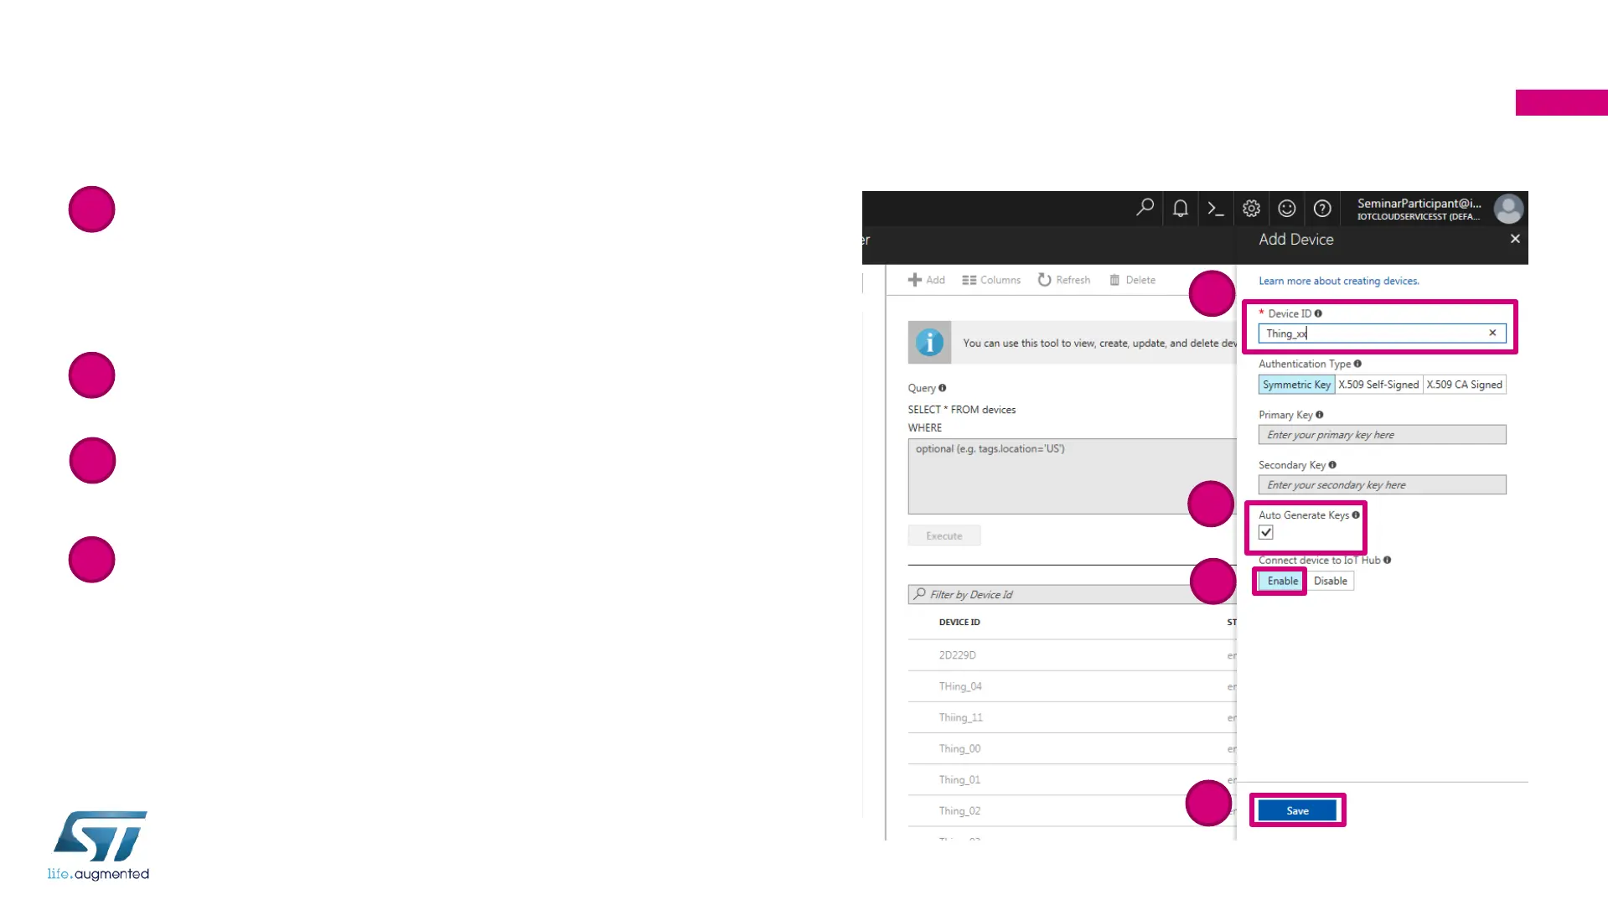Image resolution: width=1608 pixels, height=905 pixels.
Task: Select X.509 CA Signed authentication
Action: 1464,385
